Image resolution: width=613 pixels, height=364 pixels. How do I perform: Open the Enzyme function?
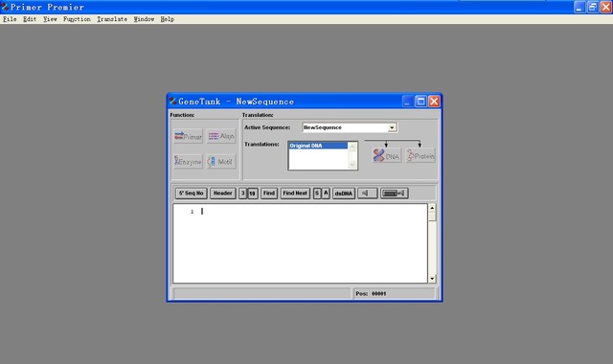188,162
